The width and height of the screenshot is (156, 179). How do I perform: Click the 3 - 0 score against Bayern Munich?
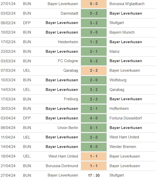tap(94, 32)
